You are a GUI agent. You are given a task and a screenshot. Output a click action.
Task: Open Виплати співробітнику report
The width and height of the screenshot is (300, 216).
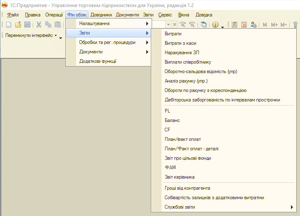(x=228, y=62)
